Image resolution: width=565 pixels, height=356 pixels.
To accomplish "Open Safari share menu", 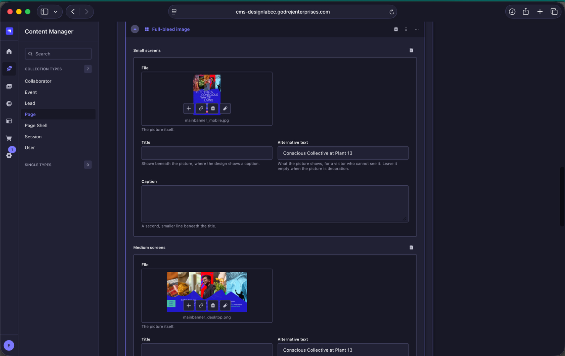I will pyautogui.click(x=526, y=12).
